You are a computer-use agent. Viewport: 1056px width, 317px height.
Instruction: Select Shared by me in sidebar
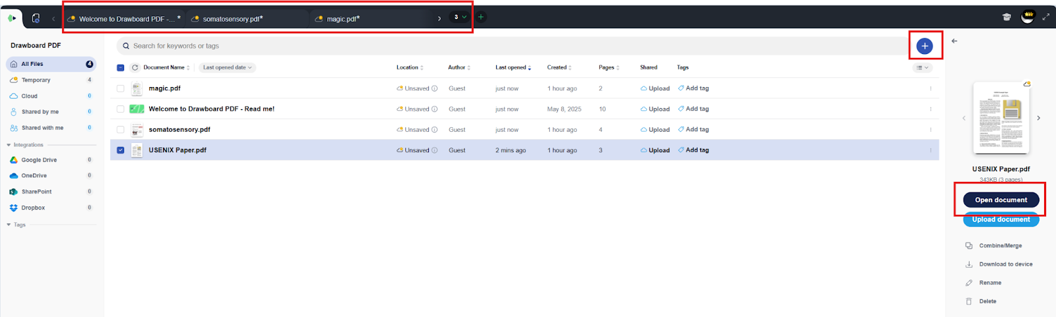tap(51, 112)
